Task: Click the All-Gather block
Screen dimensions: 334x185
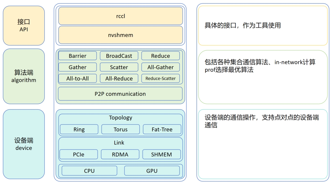Action: (x=161, y=67)
